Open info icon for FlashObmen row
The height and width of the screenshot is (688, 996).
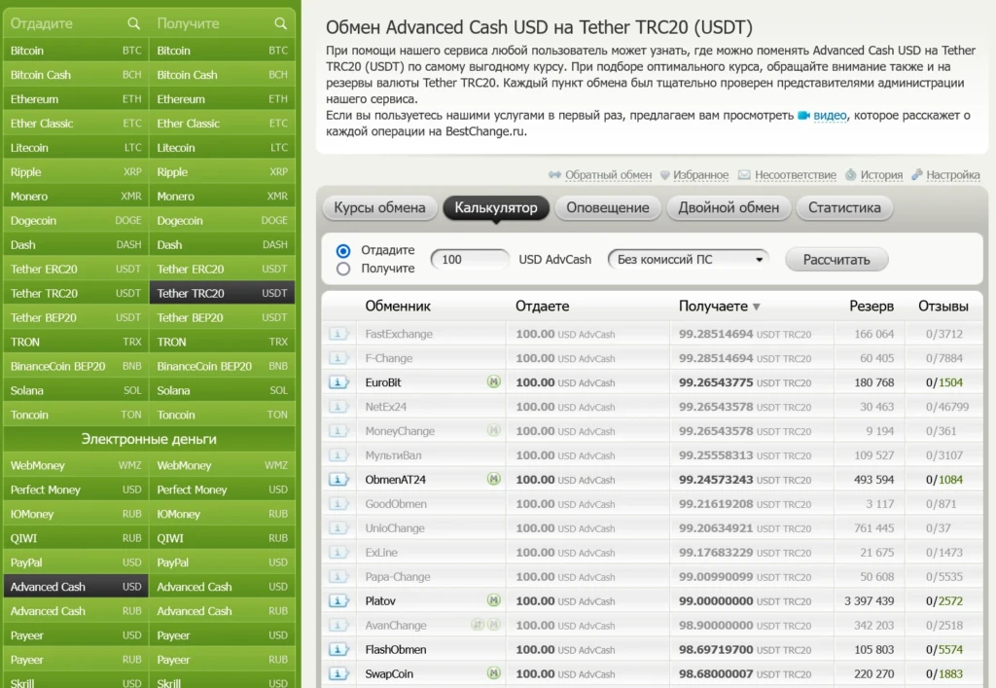tap(338, 650)
